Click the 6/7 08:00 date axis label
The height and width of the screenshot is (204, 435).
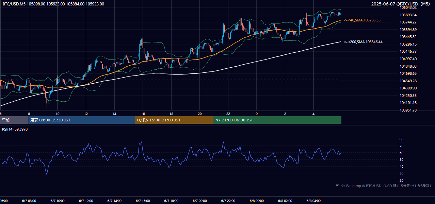coord(29,201)
